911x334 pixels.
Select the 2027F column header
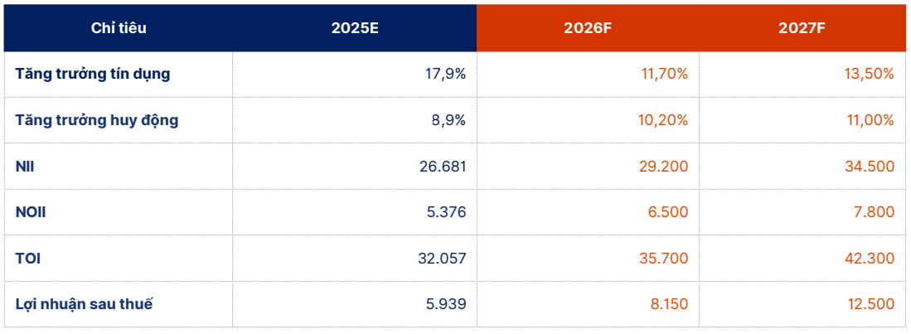pyautogui.click(x=802, y=27)
